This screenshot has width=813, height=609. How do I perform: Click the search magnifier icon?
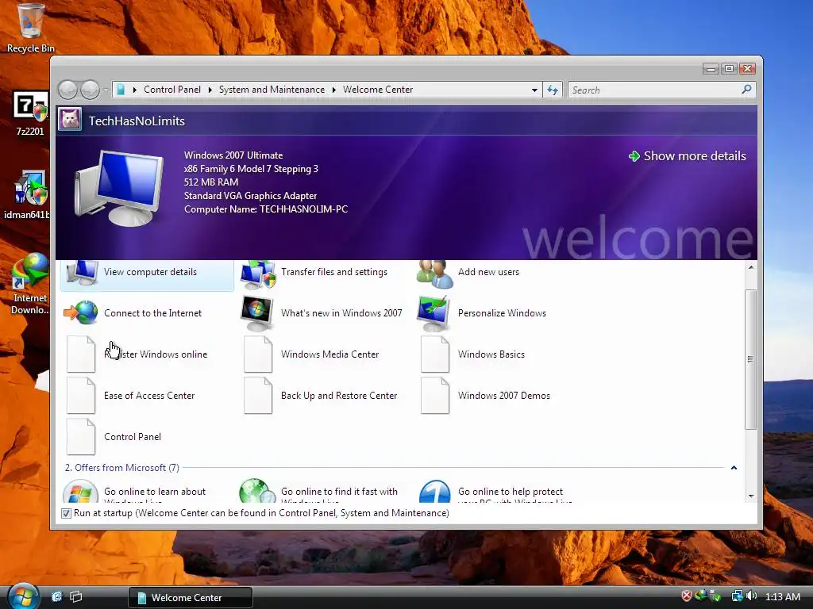click(x=746, y=90)
